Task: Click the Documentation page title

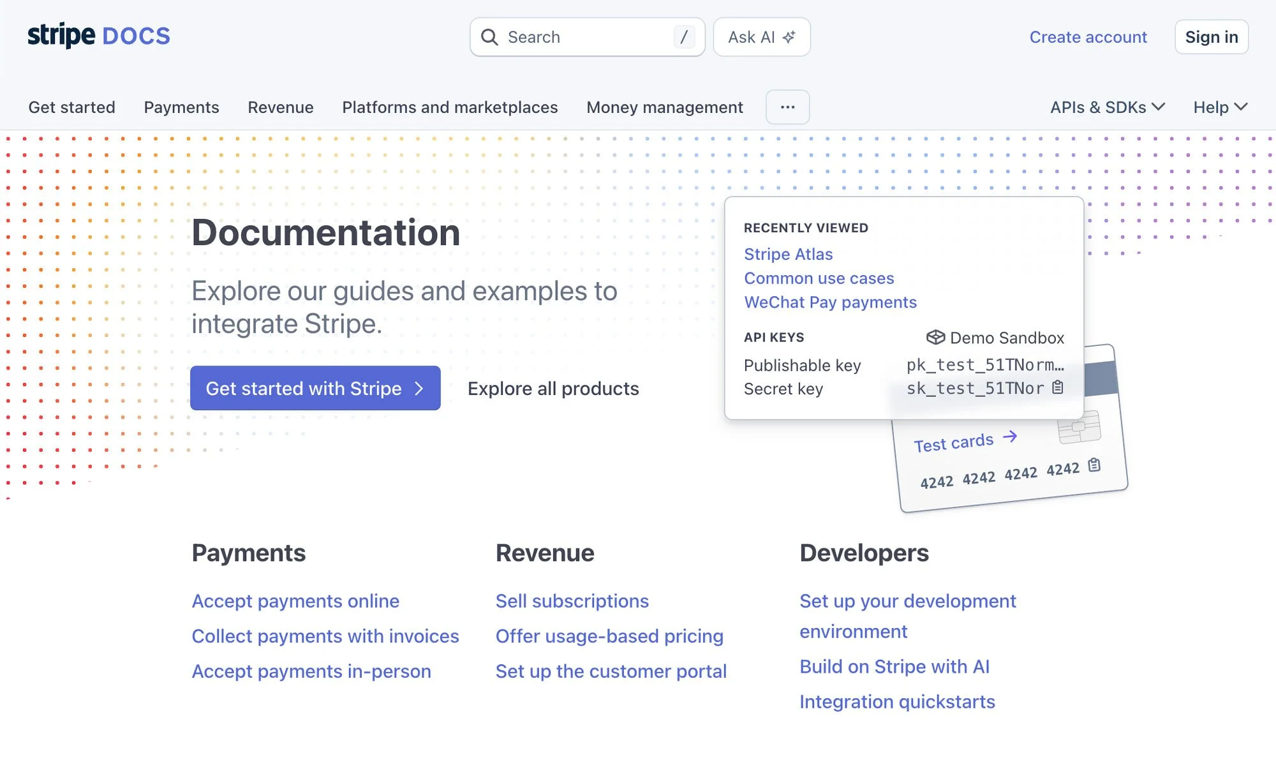Action: [x=326, y=232]
